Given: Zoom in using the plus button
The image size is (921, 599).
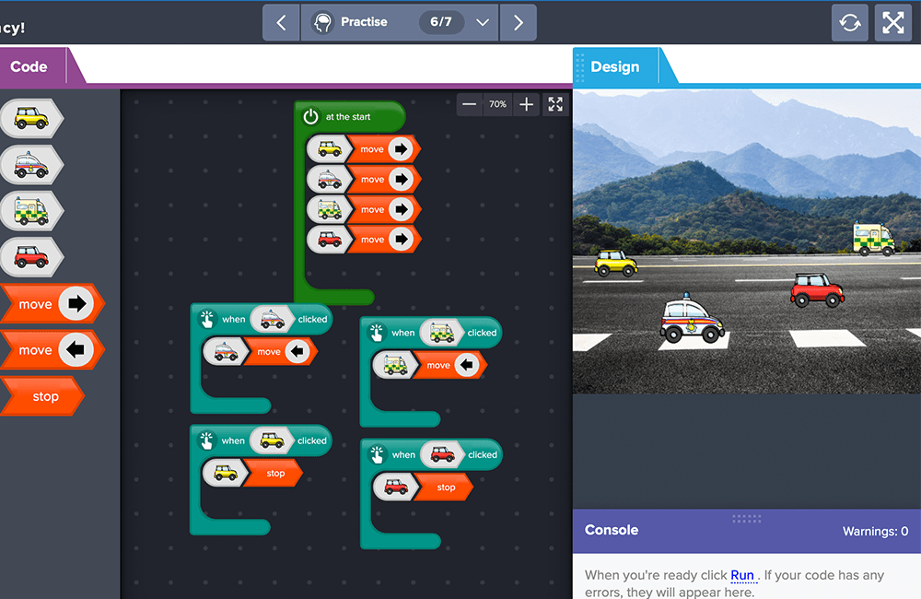Looking at the screenshot, I should [x=525, y=104].
